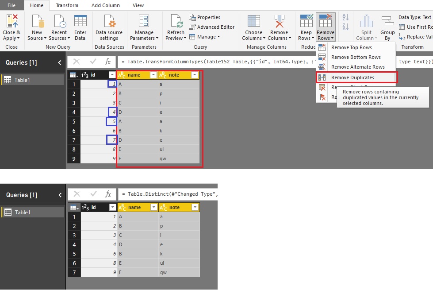Screen dimensions: 433x290
Task: Open the Data Type: Text dropdown
Action: click(x=415, y=17)
